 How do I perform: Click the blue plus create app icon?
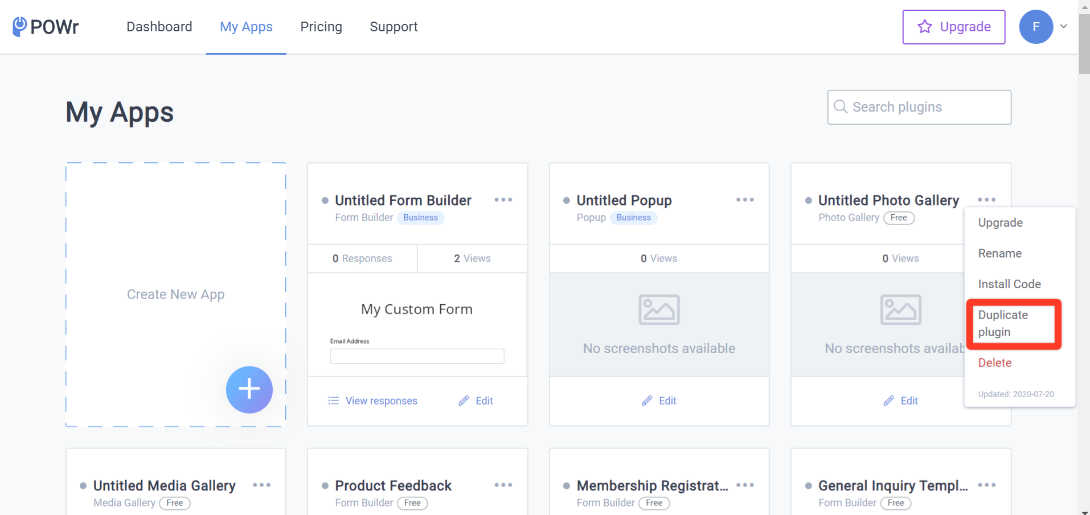249,390
